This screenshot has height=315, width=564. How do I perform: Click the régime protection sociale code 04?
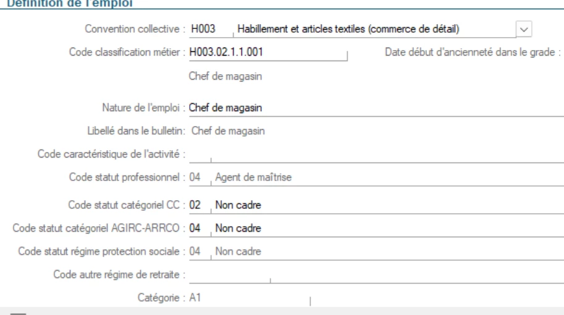point(196,251)
